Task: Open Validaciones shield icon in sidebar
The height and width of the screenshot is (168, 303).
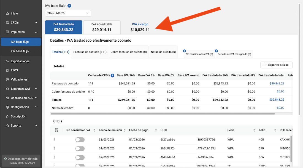Action: (x=7, y=79)
